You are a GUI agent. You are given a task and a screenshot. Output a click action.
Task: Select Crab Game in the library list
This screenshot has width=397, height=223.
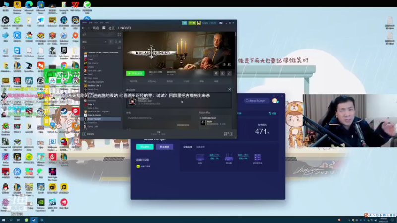(x=93, y=56)
